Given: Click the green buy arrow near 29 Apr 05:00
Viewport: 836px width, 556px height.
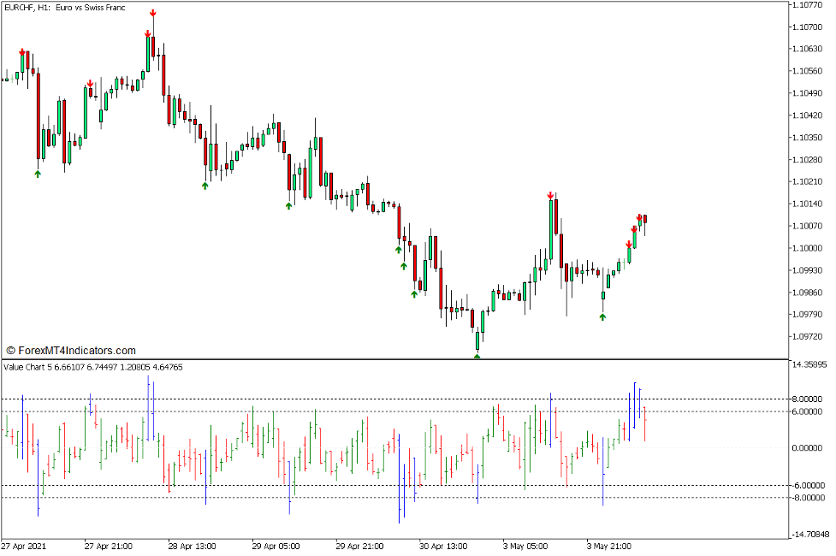Looking at the screenshot, I should click(288, 205).
